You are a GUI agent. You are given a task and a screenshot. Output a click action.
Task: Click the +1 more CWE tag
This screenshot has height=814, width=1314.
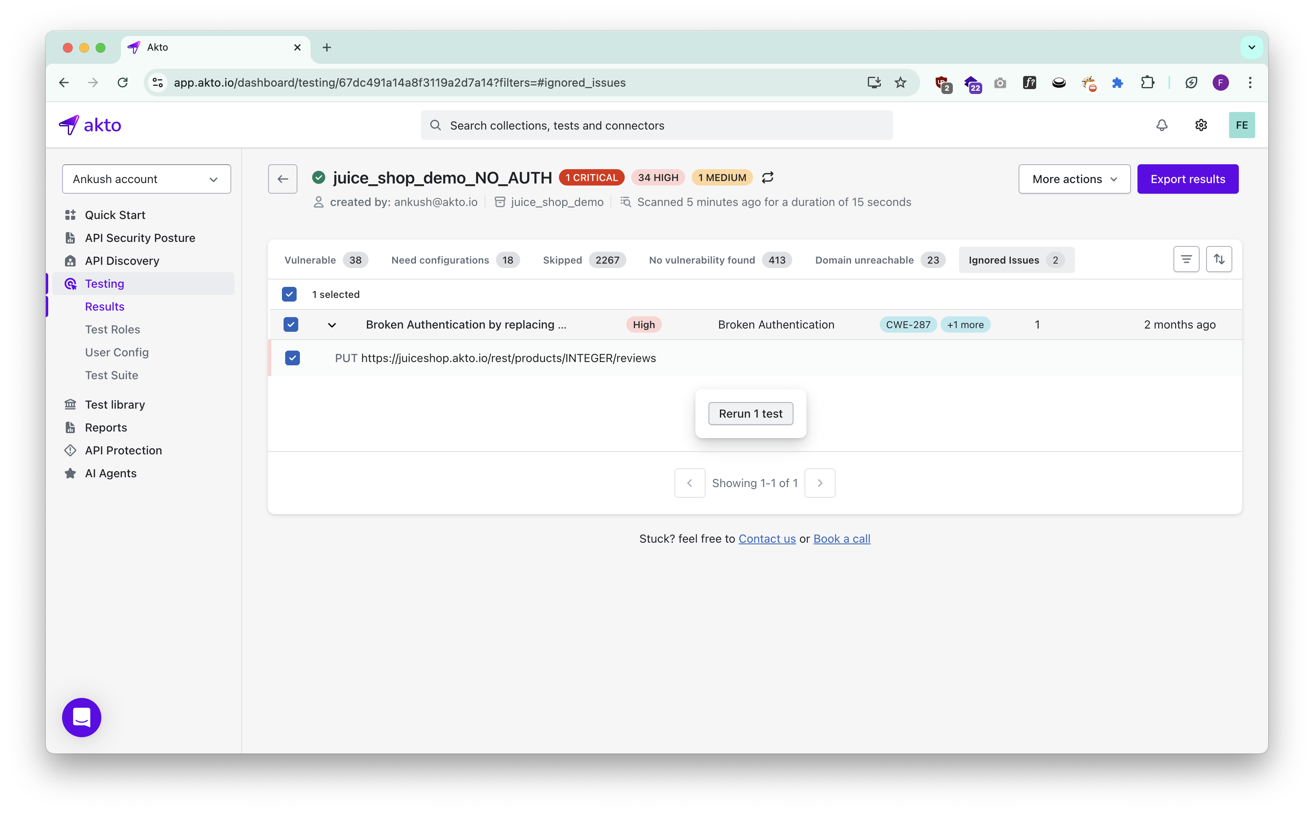(965, 324)
